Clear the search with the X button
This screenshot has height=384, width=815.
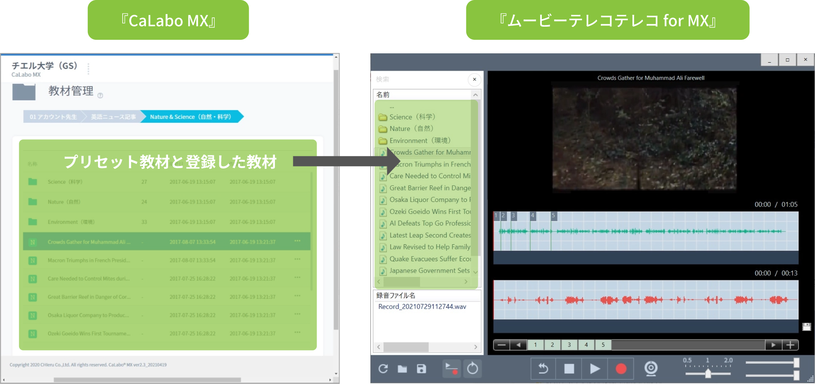474,79
